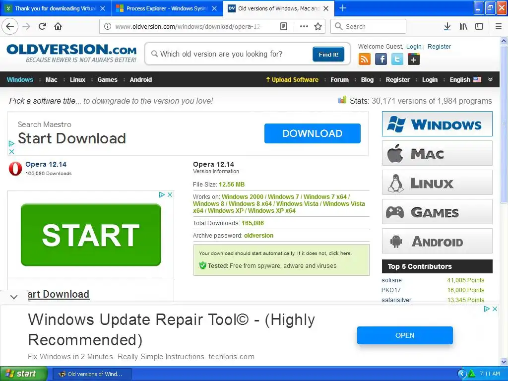Click the Find It! button
This screenshot has height=381, width=508.
pyautogui.click(x=328, y=54)
